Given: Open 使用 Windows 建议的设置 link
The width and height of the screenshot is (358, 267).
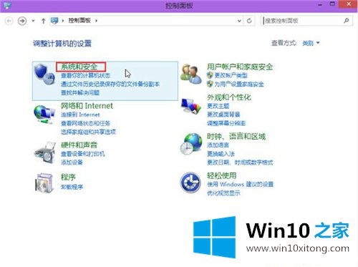Looking at the screenshot, I should point(240,185).
